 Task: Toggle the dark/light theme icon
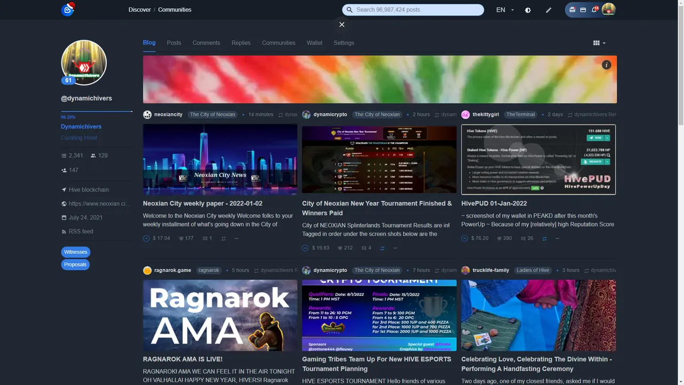click(x=528, y=10)
